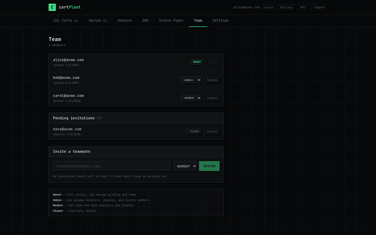Screen dimensions: 376x235
Task: Click the Invite a teammate heading
Action: pyautogui.click(x=72, y=151)
